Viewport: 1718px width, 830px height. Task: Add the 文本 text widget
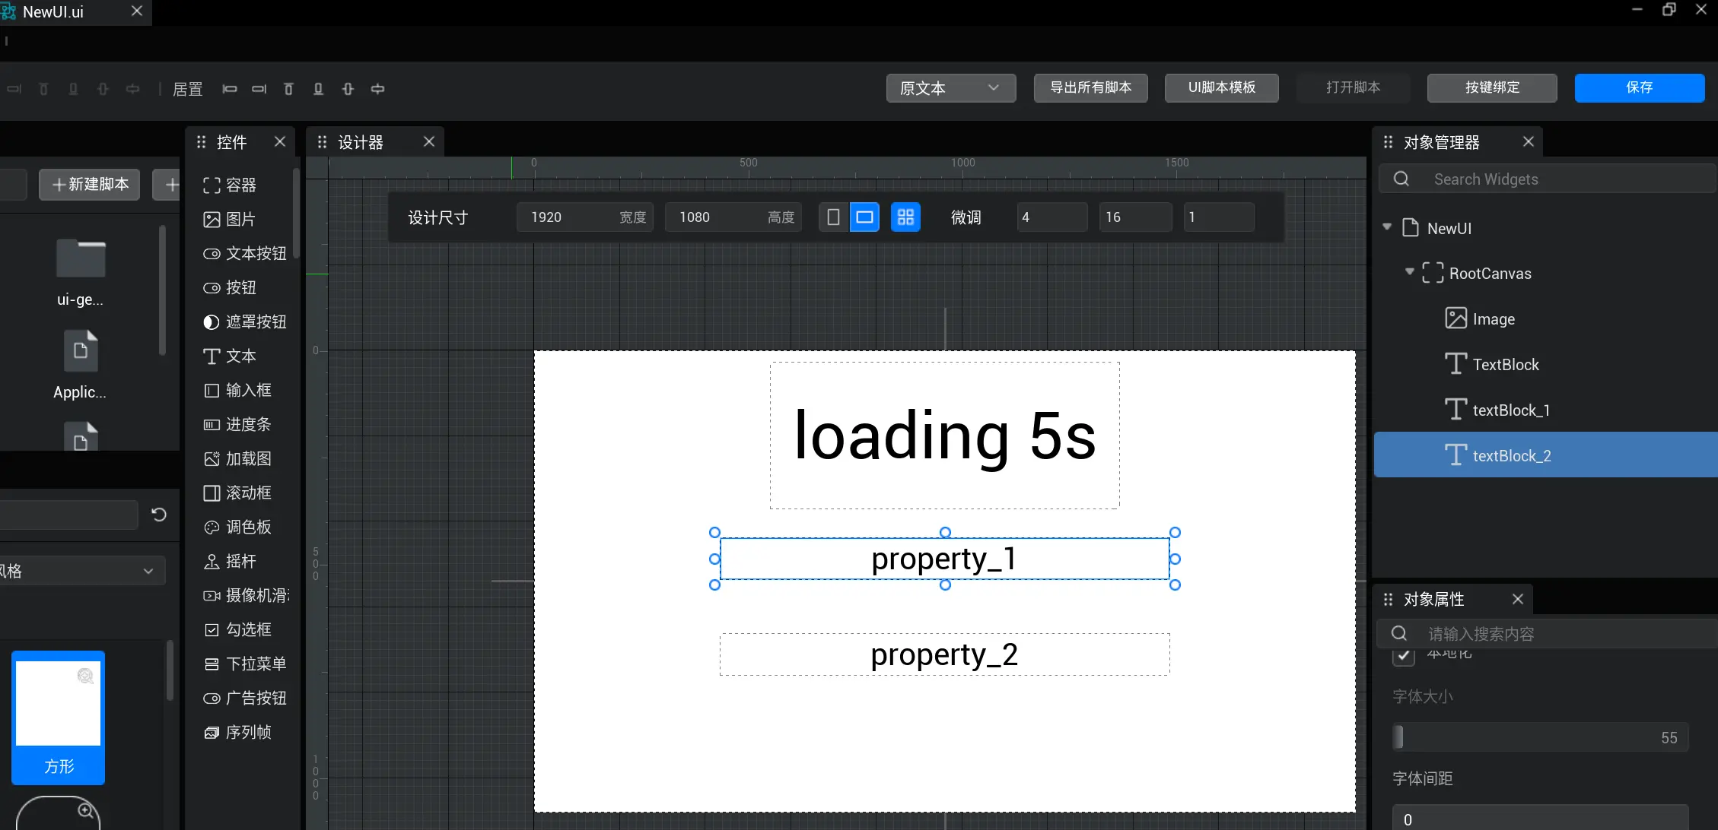point(230,356)
